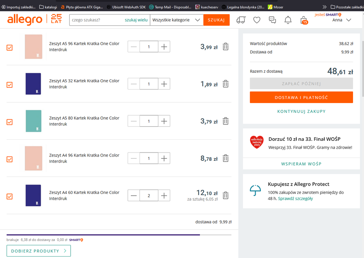
Task: Click the jesteś SMART status label
Action: pyautogui.click(x=328, y=15)
